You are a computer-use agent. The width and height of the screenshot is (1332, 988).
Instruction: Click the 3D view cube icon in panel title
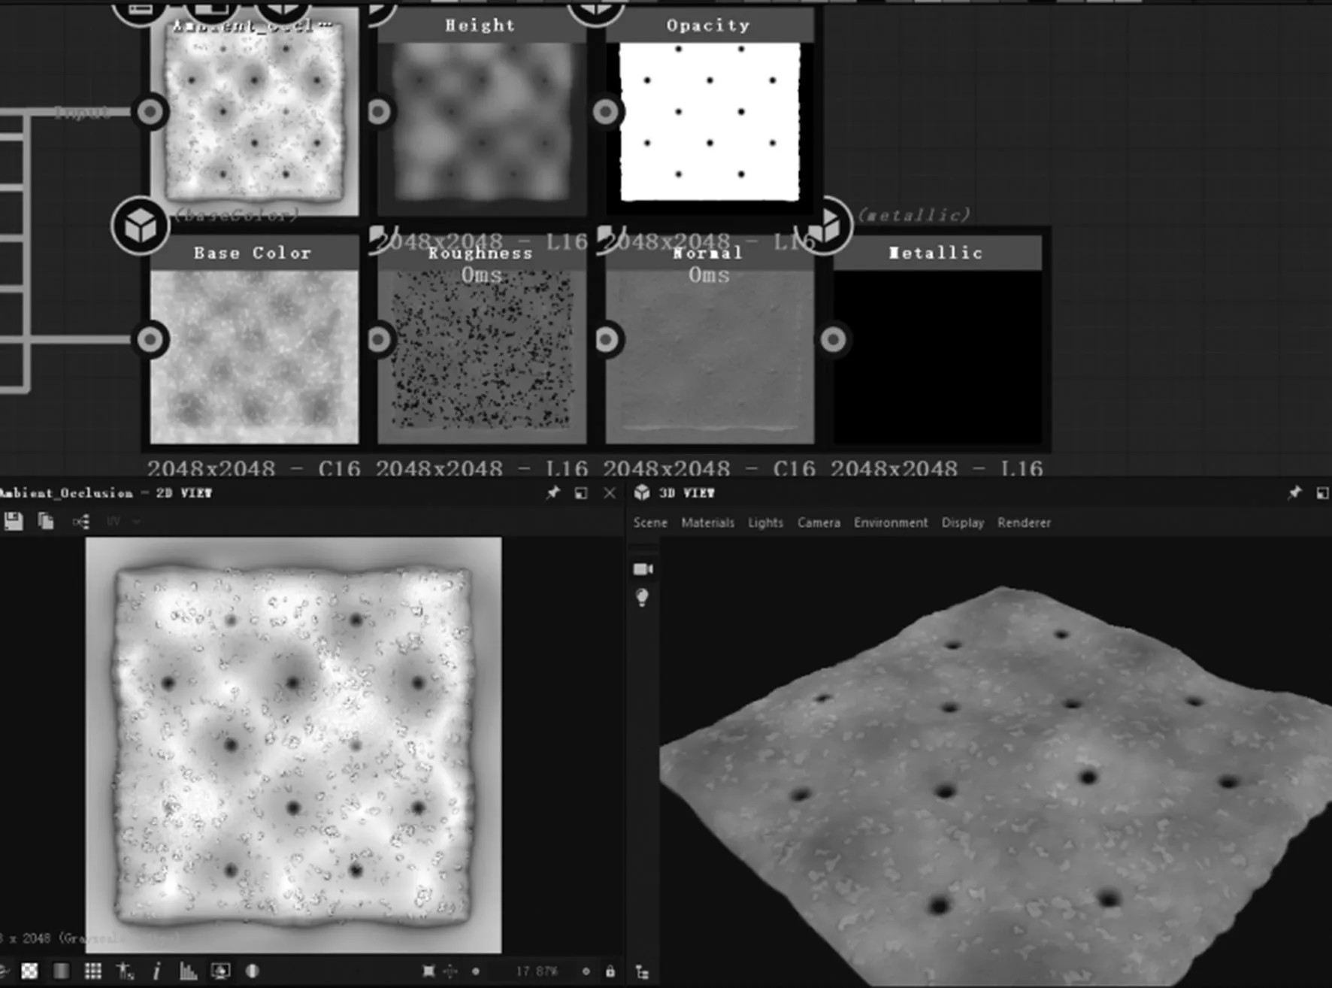(642, 492)
